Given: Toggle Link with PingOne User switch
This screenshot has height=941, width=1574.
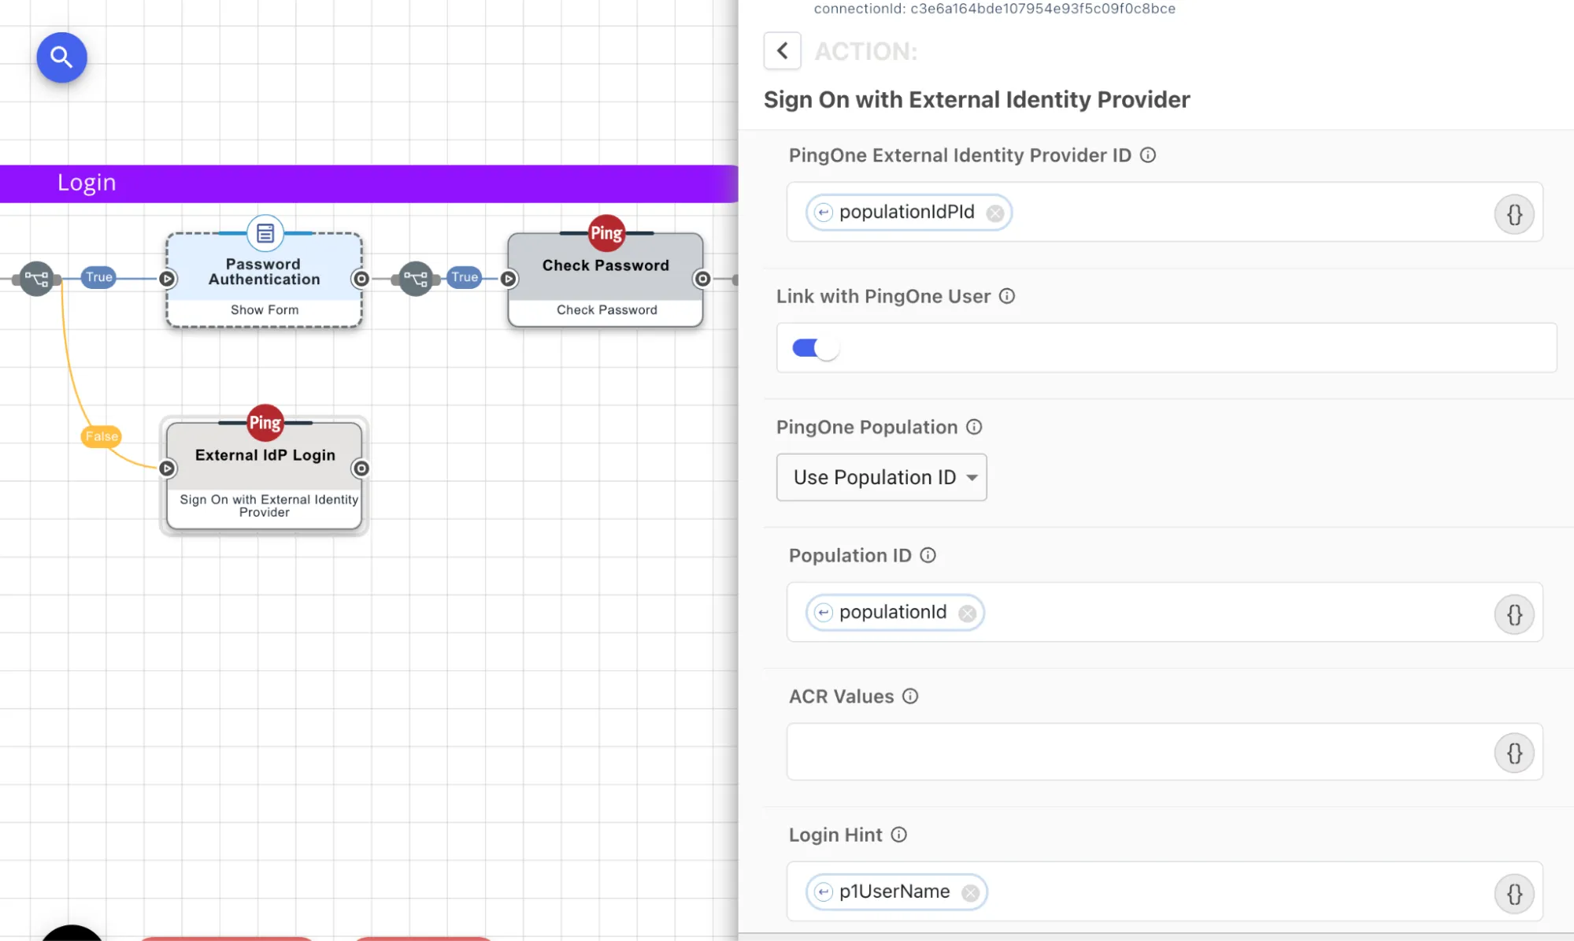Looking at the screenshot, I should (816, 348).
